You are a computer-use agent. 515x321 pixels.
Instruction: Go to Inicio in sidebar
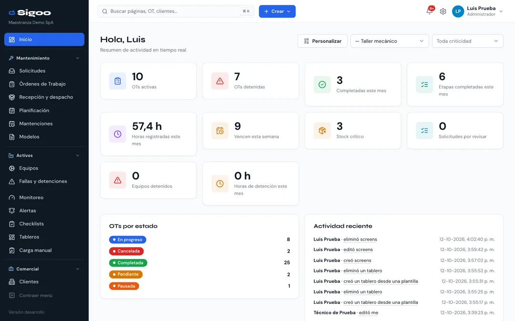[x=44, y=39]
